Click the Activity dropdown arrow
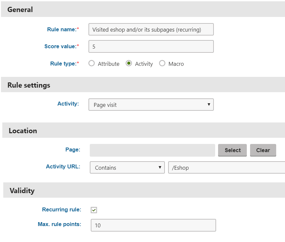This screenshot has height=242, width=285. click(209, 105)
